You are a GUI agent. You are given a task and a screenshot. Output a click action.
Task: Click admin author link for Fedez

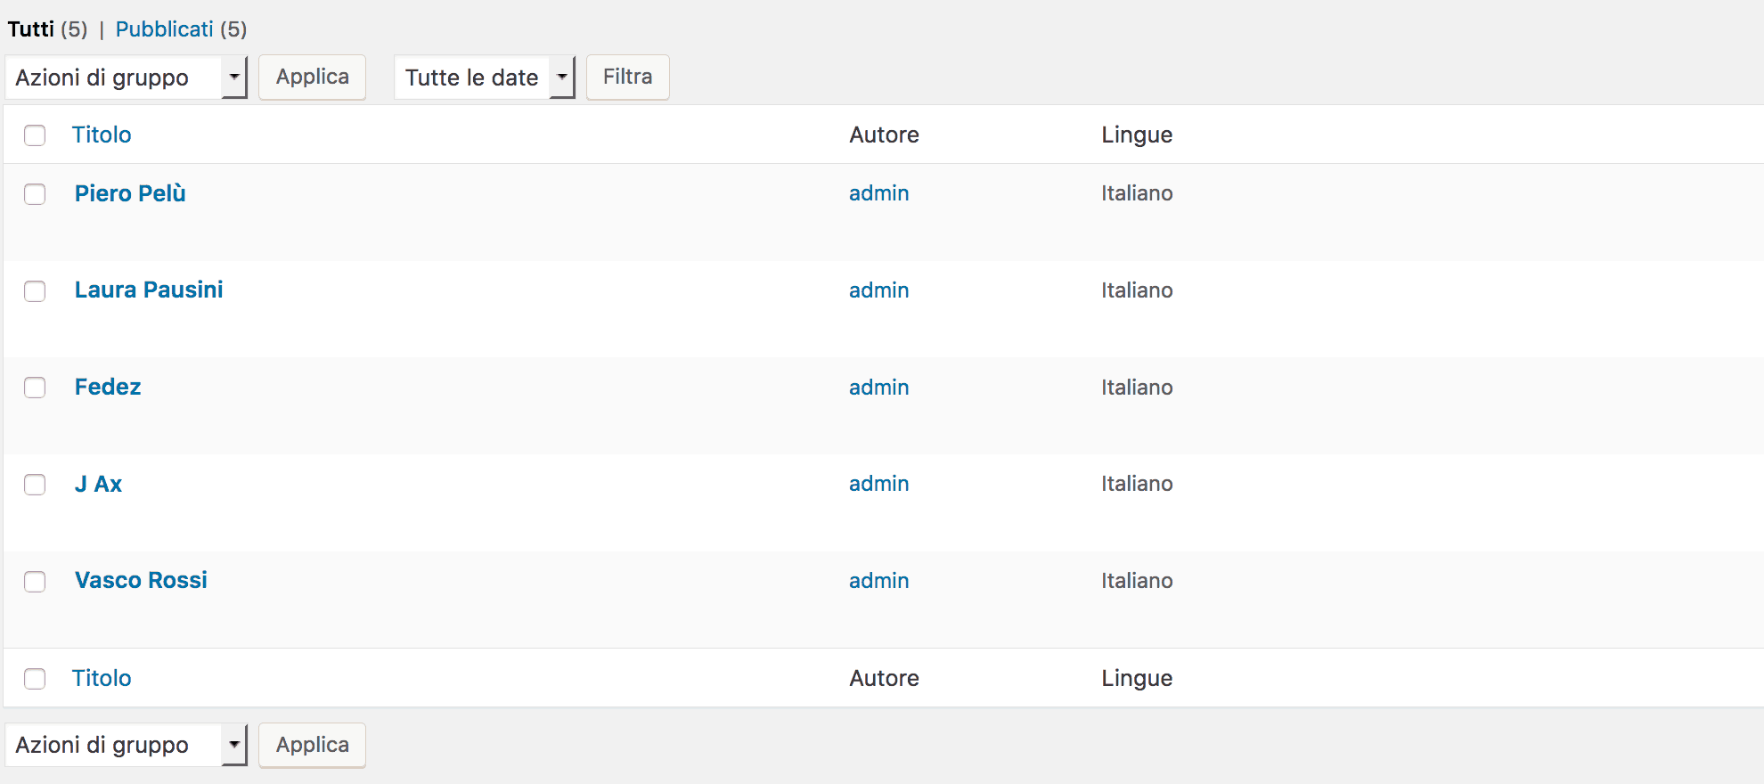click(879, 388)
